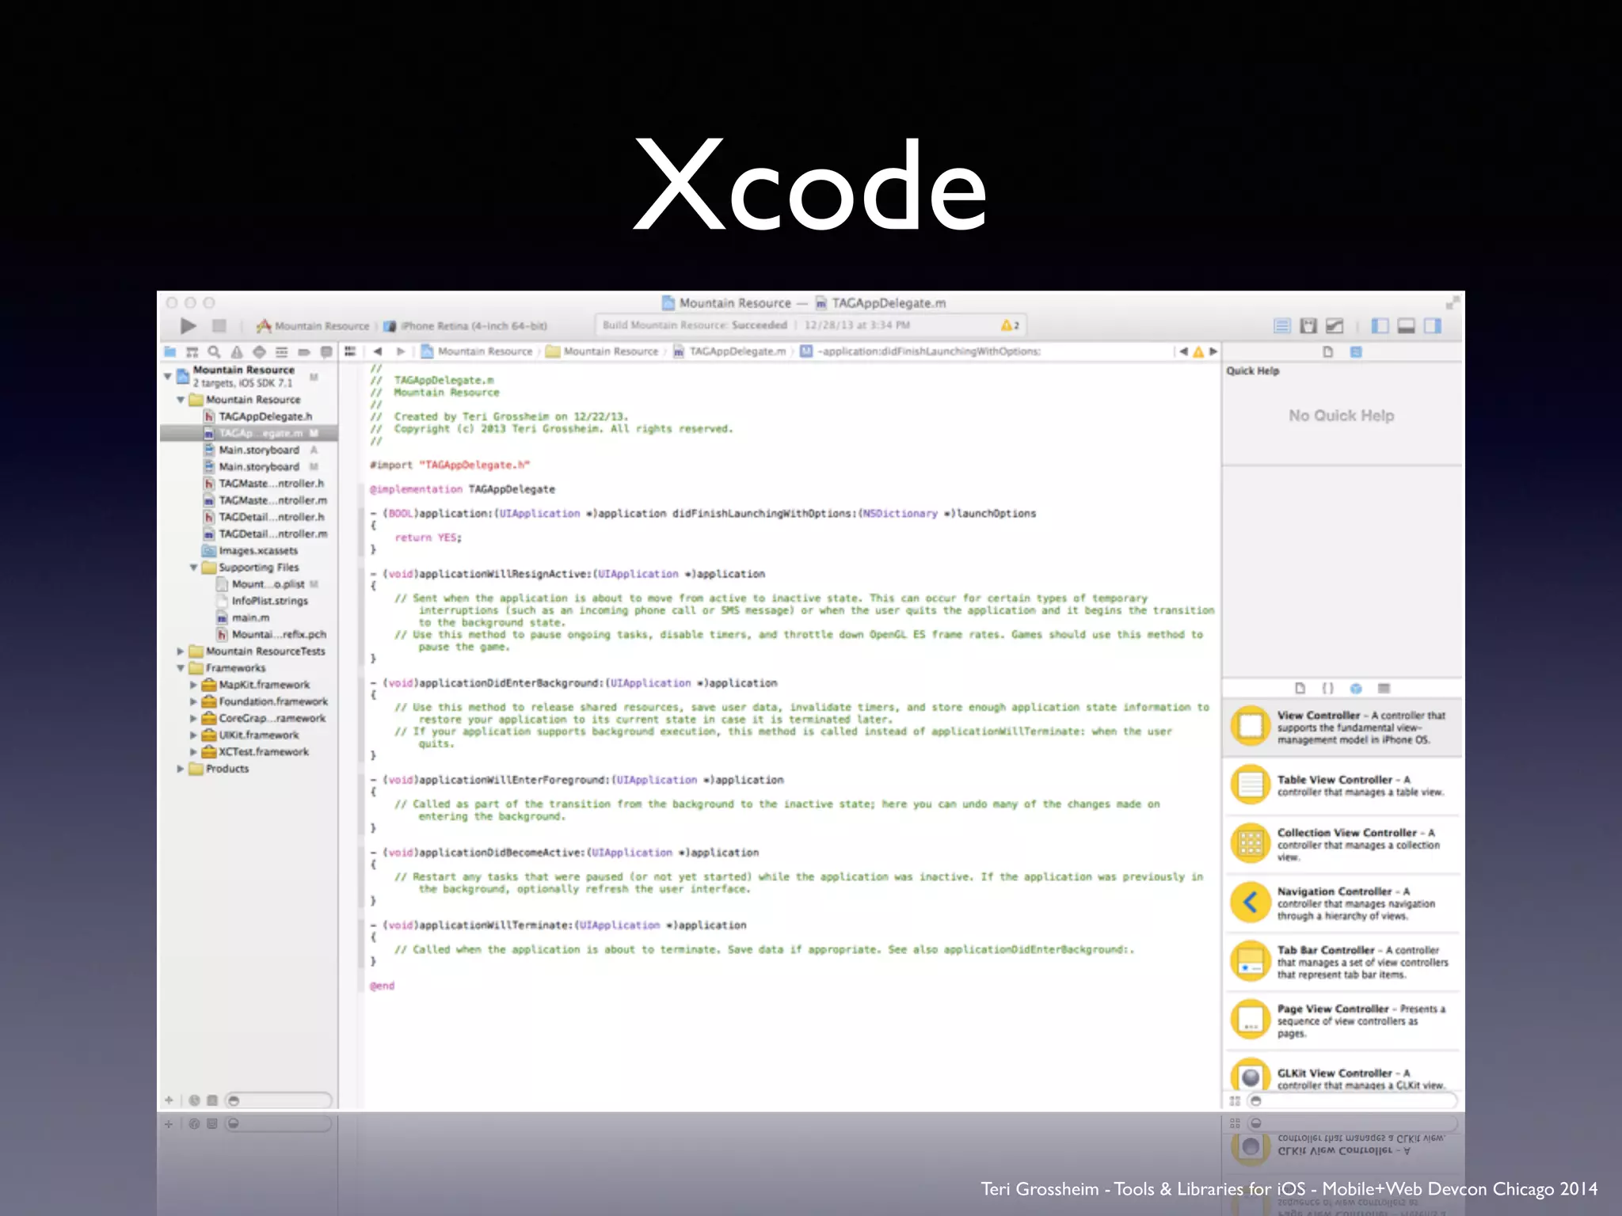Jump to next issue arrow in jump bar
The width and height of the screenshot is (1622, 1216).
point(1213,351)
